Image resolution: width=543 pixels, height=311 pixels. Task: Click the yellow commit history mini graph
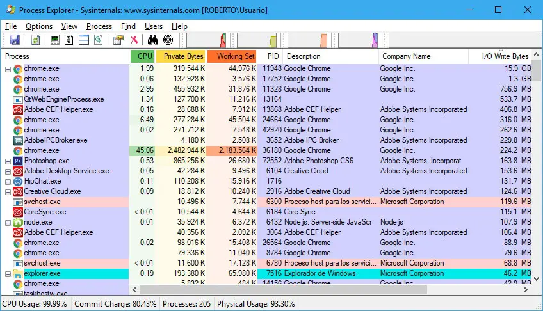[x=257, y=40]
